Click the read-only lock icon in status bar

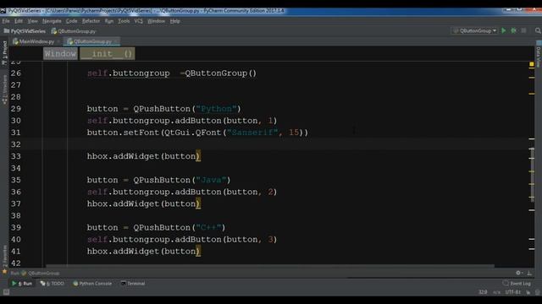pyautogui.click(x=528, y=292)
